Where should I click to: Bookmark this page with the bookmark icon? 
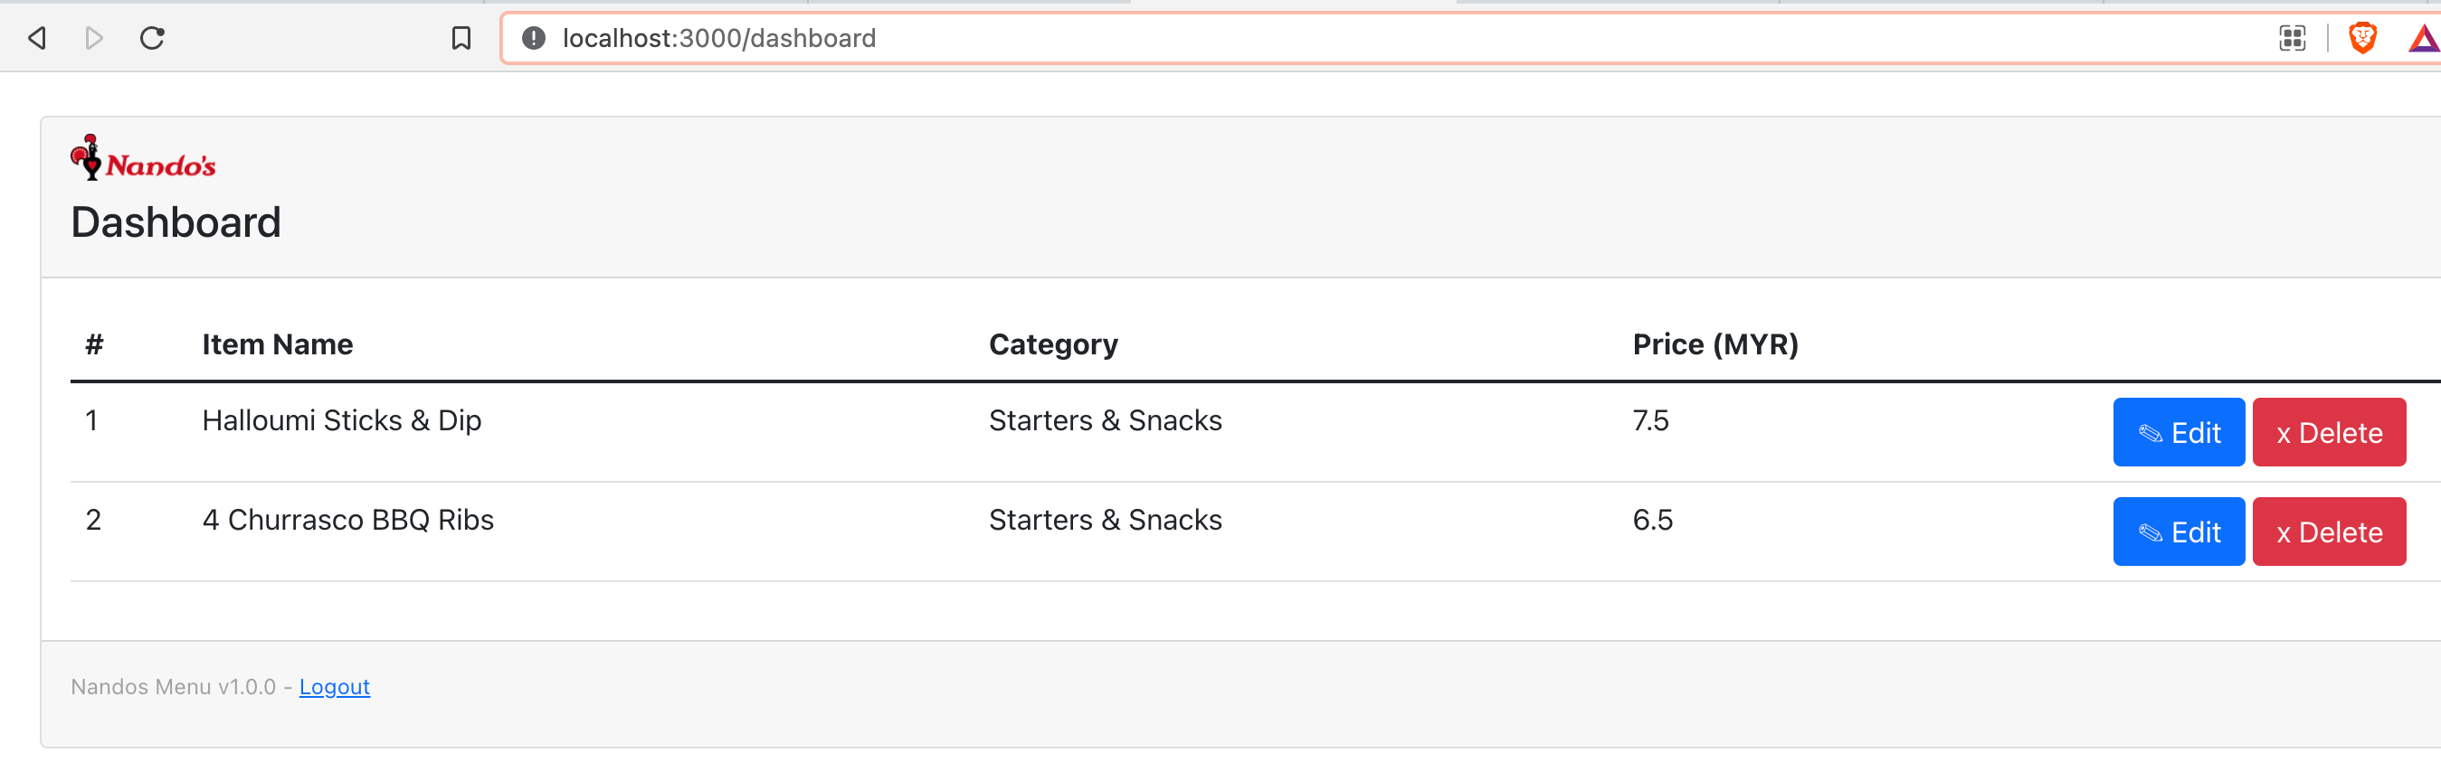coord(461,38)
